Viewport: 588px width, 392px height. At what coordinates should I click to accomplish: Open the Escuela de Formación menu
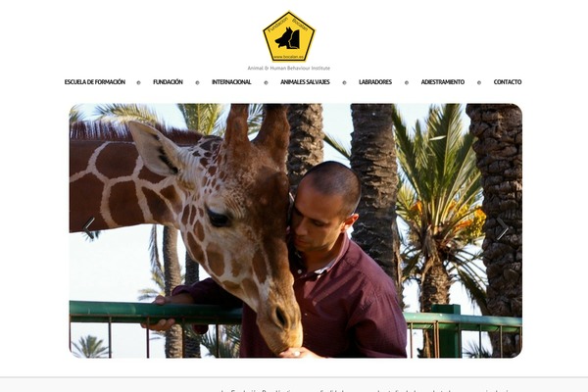(x=95, y=82)
